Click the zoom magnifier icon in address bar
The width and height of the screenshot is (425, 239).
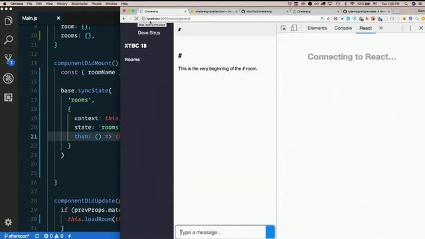coord(322,19)
